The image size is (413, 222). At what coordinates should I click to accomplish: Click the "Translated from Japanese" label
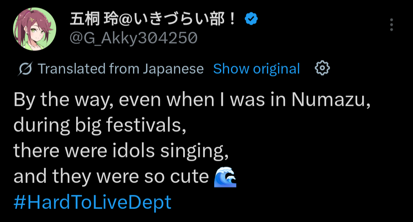[x=120, y=69]
